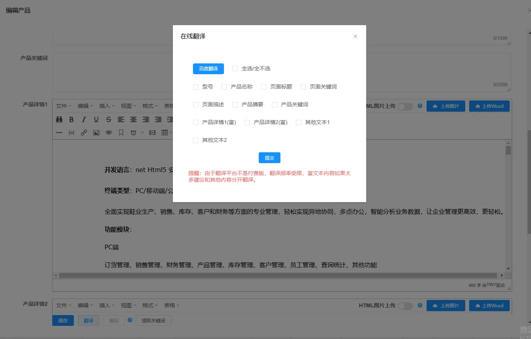
Task: Open the 编辑 menu in 产品详情1 editor
Action: click(85, 106)
